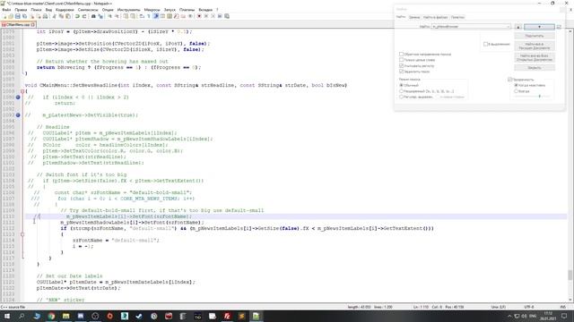Collapse the fold at line 1089
The width and height of the screenshot is (574, 322).
pyautogui.click(x=22, y=91)
